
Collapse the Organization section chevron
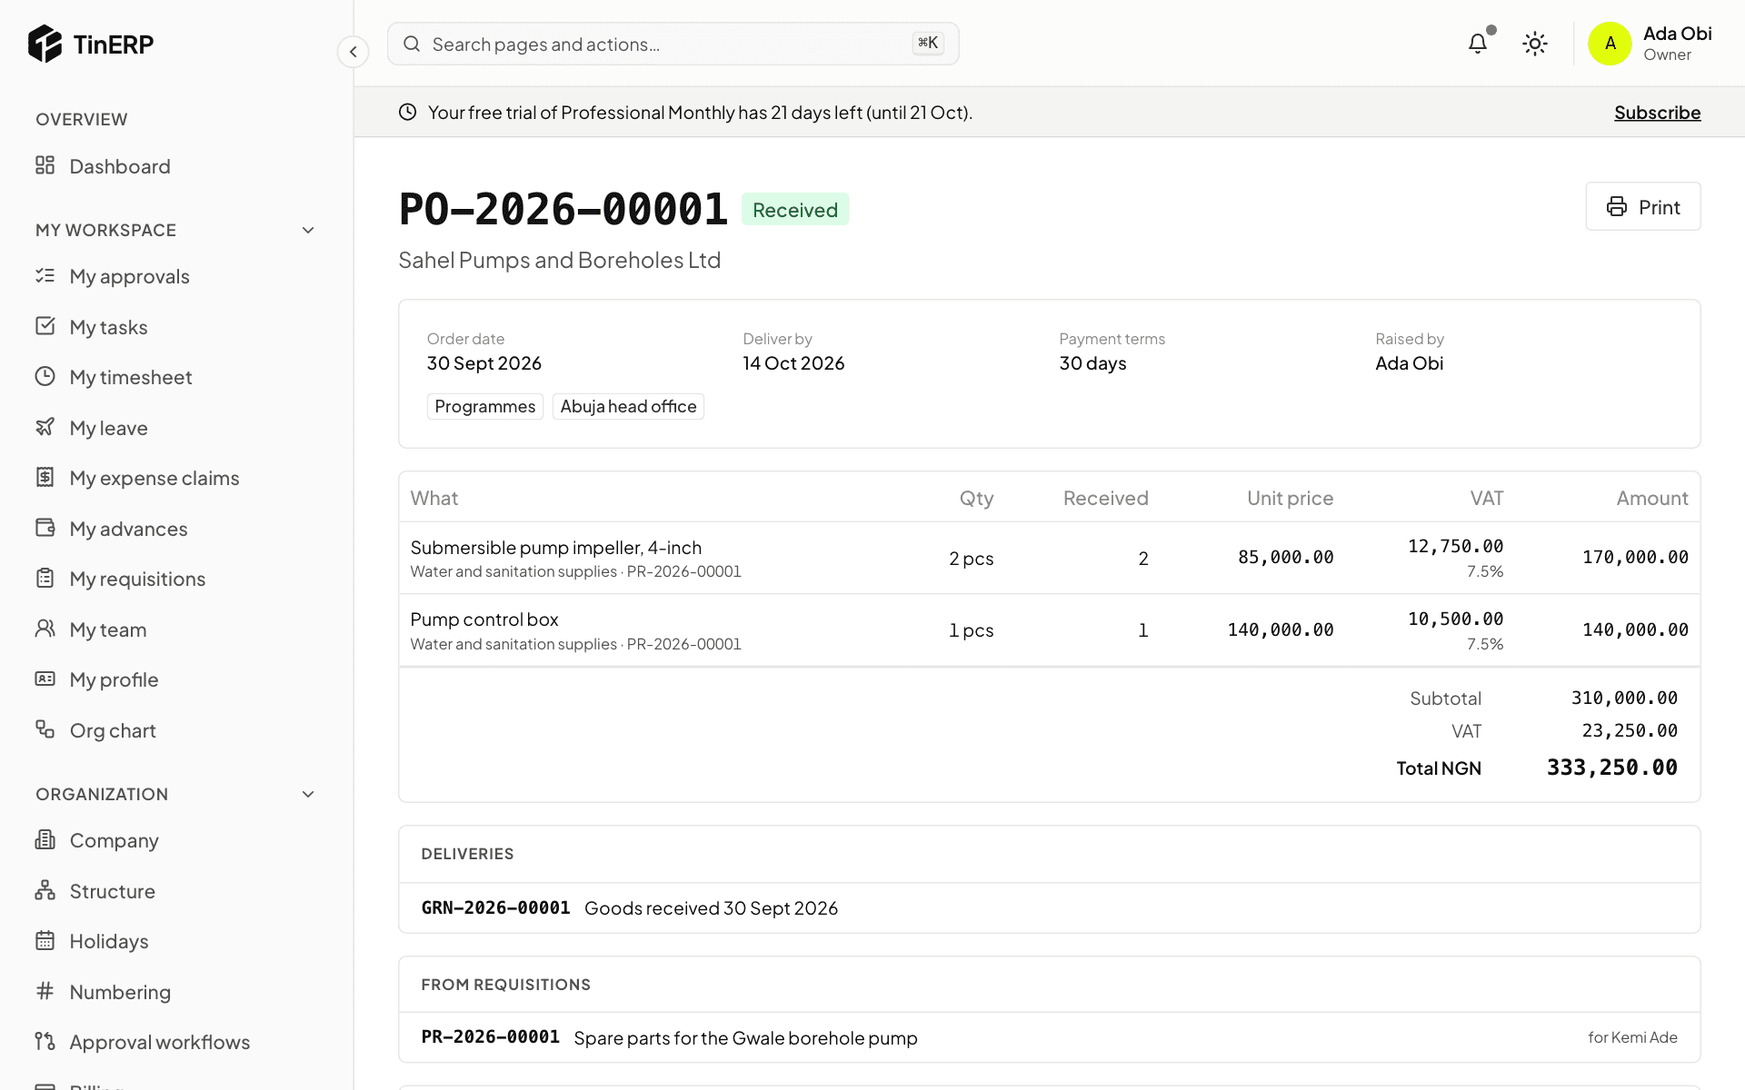tap(308, 794)
